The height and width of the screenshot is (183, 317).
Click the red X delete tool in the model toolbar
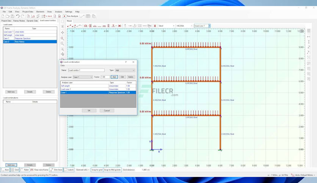(155, 26)
